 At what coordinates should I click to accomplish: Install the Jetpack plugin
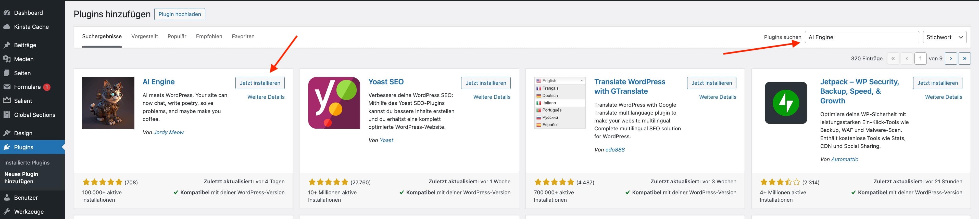(x=938, y=83)
